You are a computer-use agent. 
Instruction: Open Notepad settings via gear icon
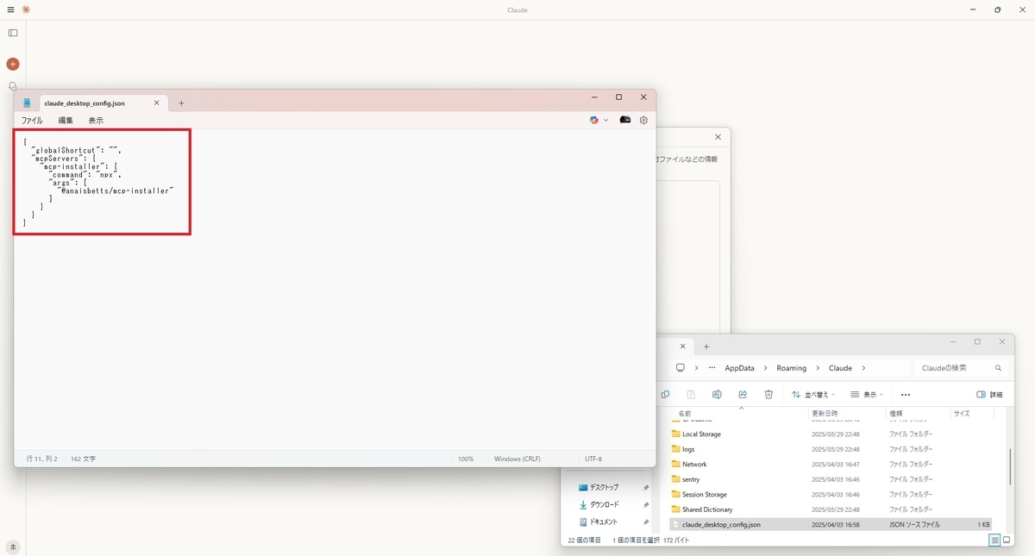coord(643,120)
